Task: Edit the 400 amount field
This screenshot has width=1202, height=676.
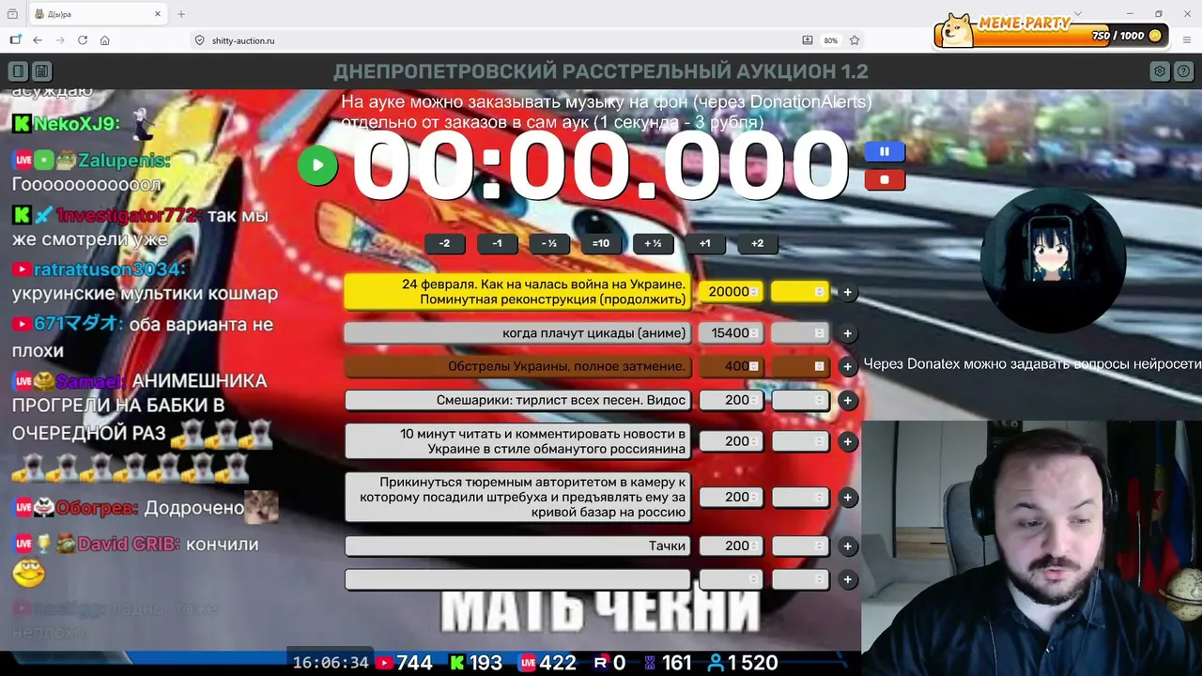Action: click(x=732, y=366)
